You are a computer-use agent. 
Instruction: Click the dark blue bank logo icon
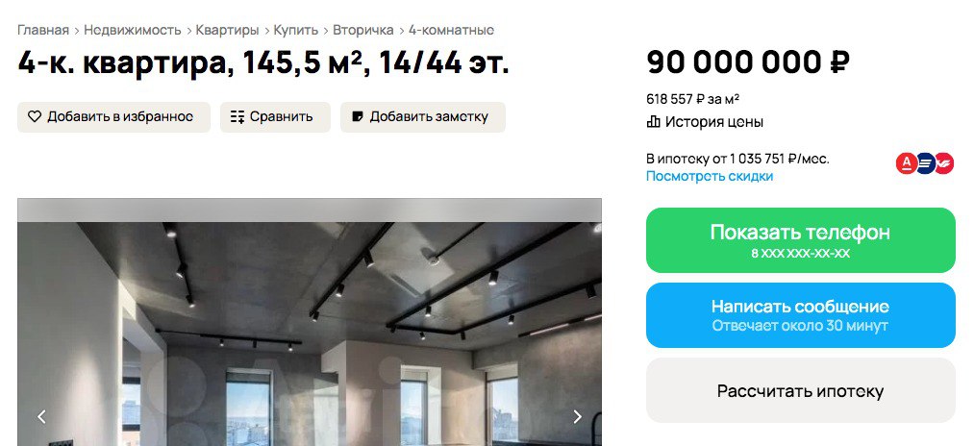[925, 164]
